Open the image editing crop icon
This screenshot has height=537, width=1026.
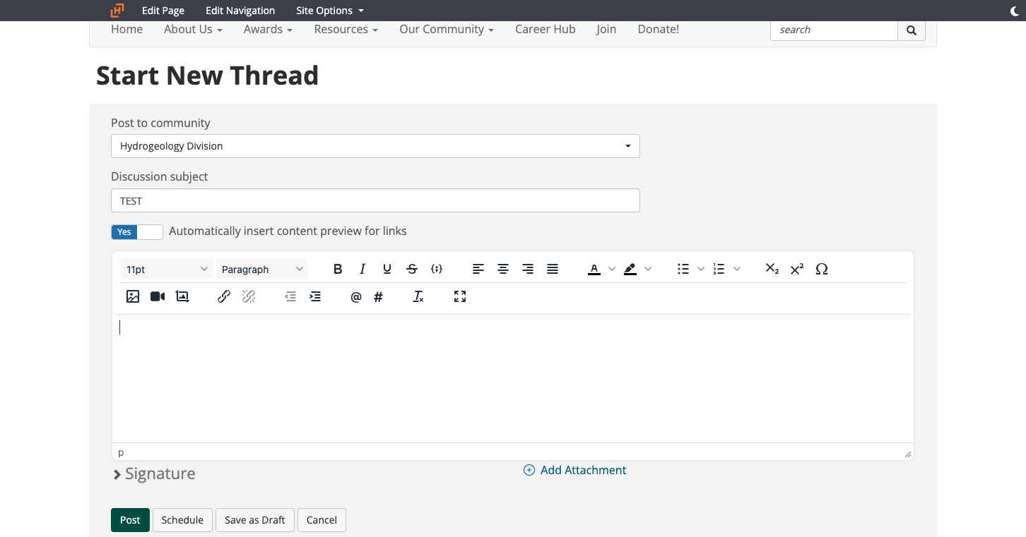coord(182,296)
